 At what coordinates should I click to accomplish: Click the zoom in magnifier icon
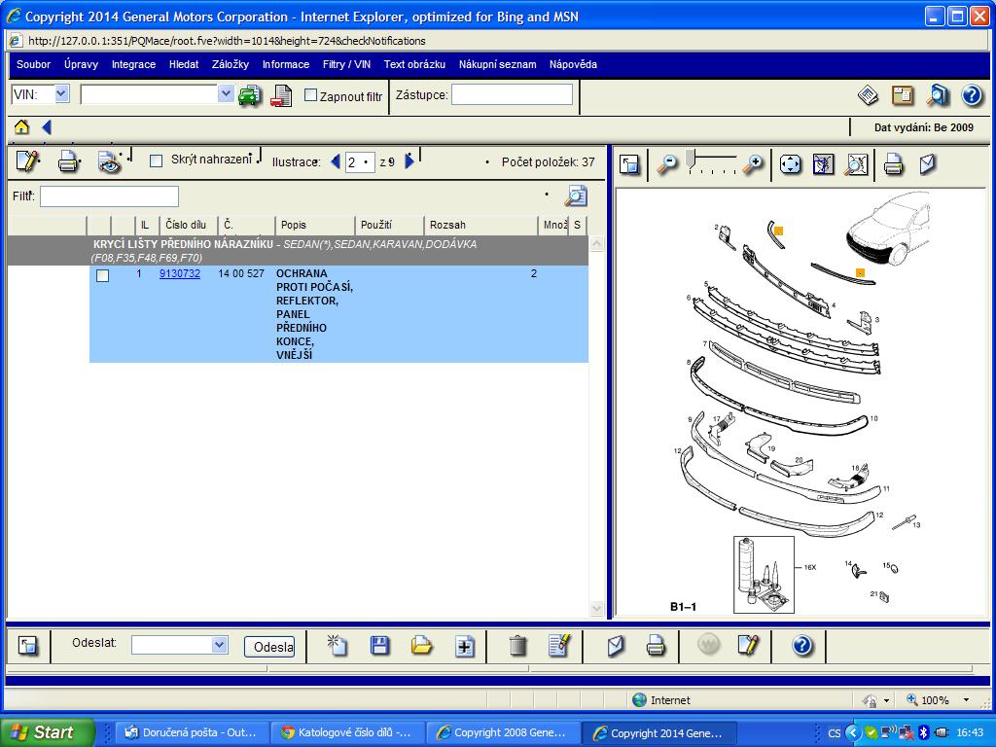coord(753,164)
